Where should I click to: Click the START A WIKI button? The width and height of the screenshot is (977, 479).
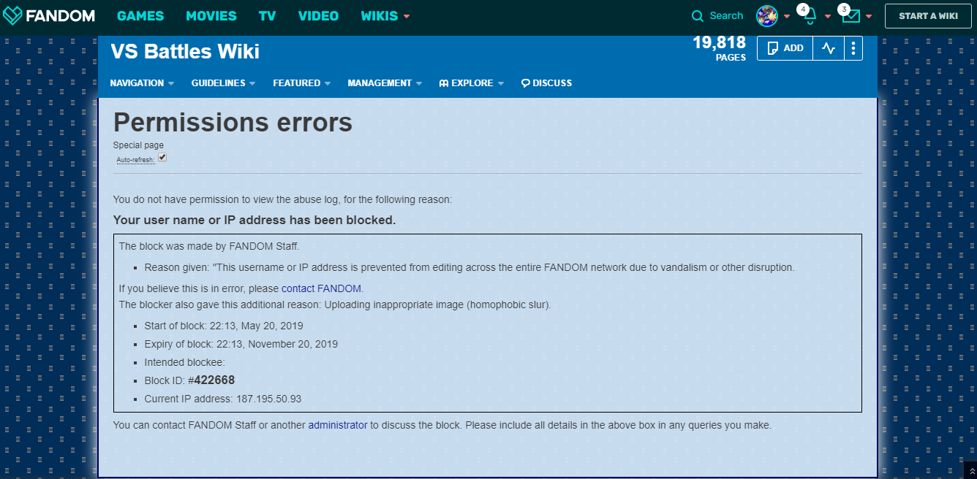pos(929,16)
